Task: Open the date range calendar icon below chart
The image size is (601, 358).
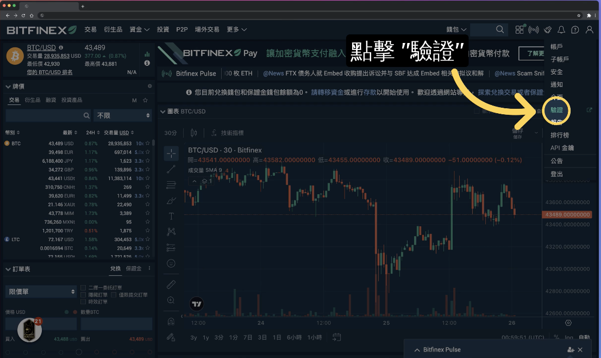Action: click(336, 337)
